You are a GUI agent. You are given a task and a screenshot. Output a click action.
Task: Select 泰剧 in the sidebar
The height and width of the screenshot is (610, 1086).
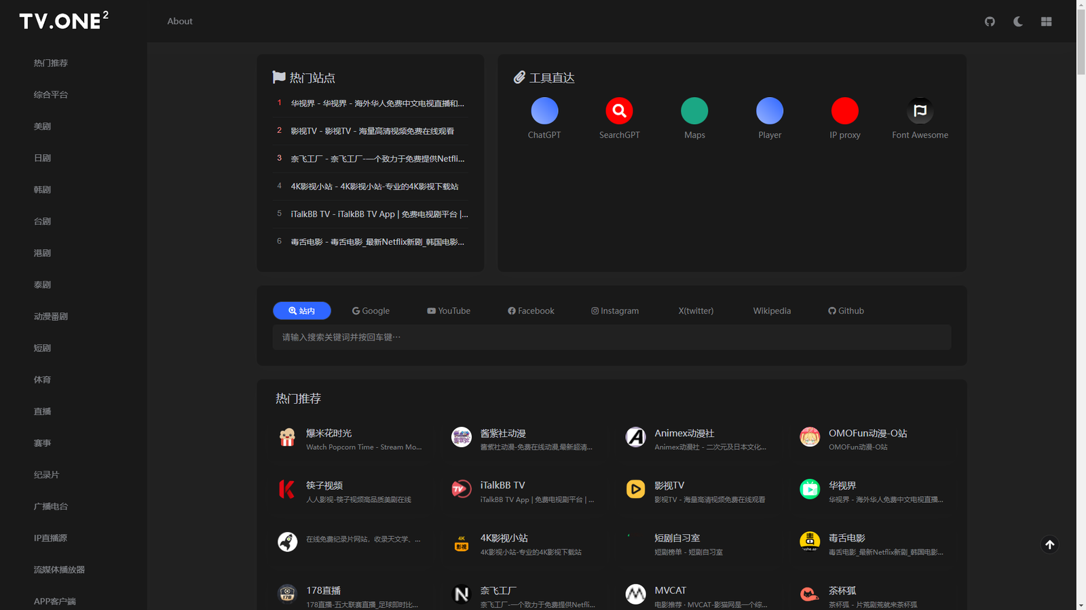(42, 285)
